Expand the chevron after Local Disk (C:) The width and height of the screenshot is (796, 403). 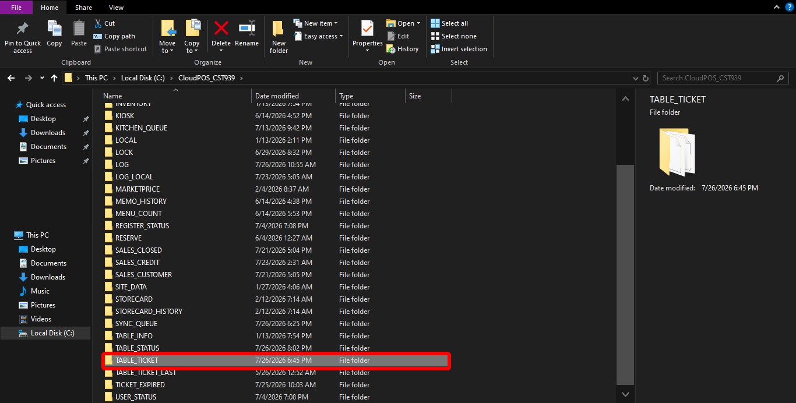[173, 77]
